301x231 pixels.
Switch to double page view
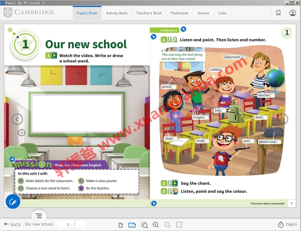(x=132, y=225)
